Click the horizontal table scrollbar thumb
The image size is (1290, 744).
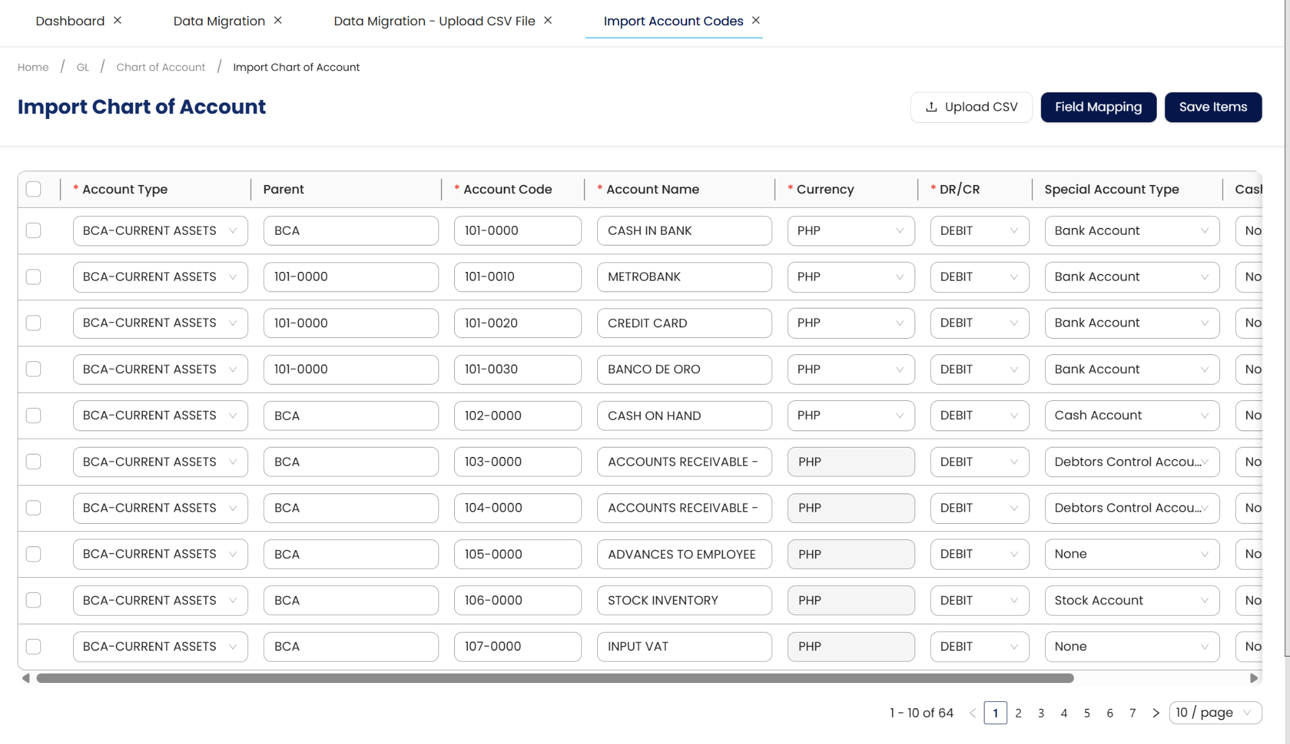[x=554, y=678]
